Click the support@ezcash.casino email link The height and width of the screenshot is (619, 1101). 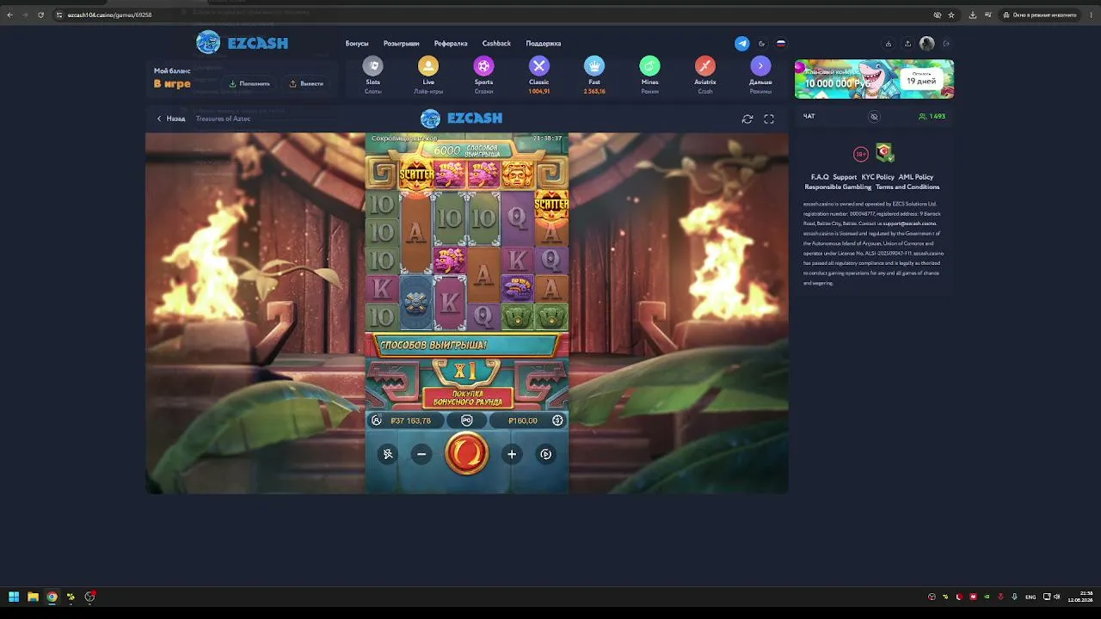coord(909,224)
